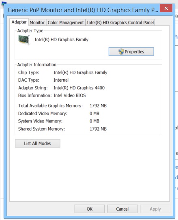Click Adapter String value 'Intel(R) HD Graphics 4400'
This screenshot has height=220, width=178.
[x=79, y=88]
